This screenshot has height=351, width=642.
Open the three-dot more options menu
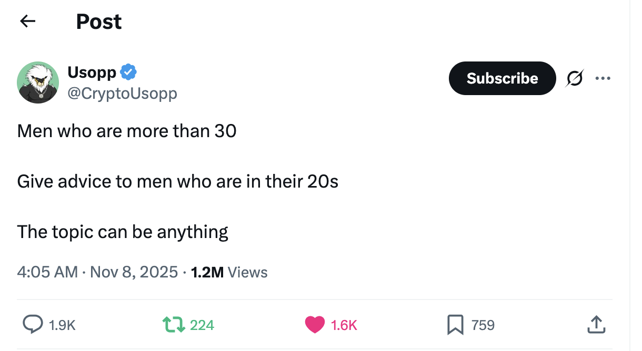(x=603, y=78)
